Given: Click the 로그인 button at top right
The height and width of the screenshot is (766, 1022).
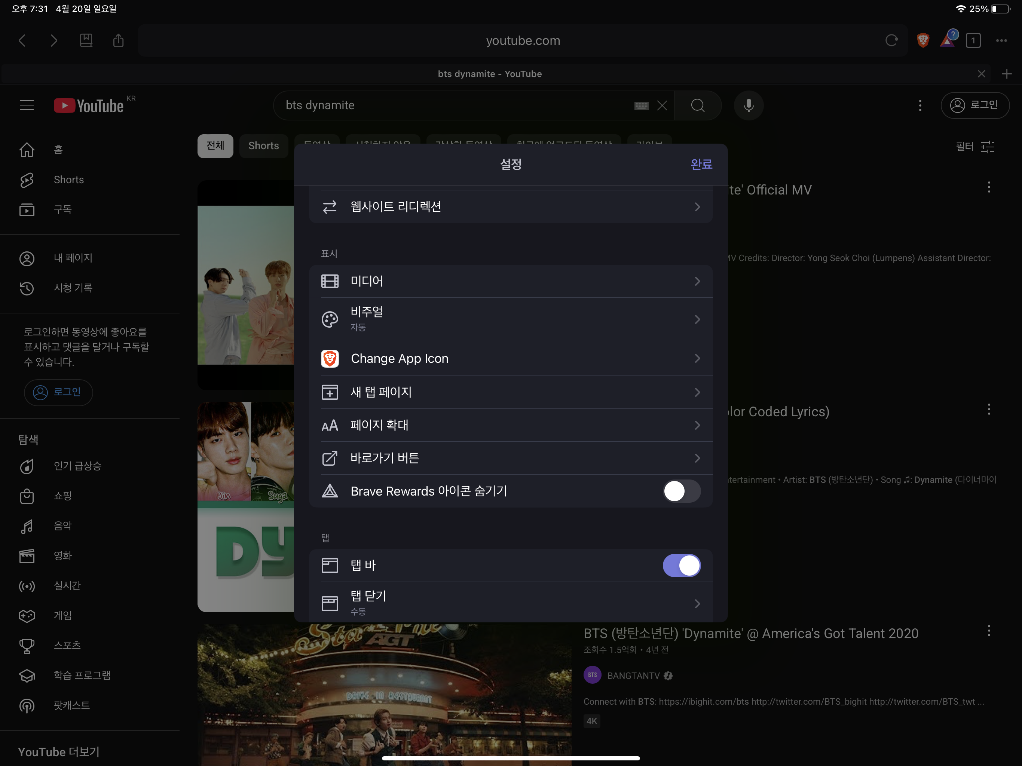Looking at the screenshot, I should [x=975, y=105].
